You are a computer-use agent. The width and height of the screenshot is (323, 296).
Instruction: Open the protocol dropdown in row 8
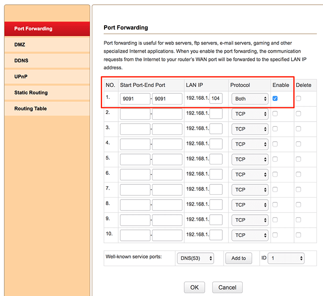pos(250,205)
